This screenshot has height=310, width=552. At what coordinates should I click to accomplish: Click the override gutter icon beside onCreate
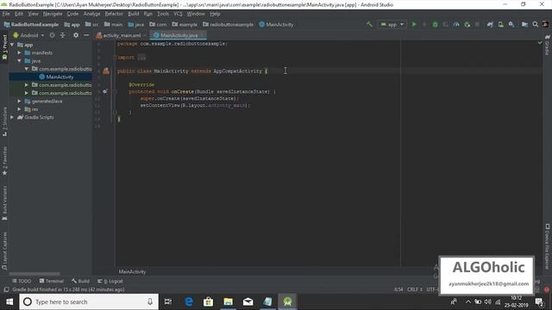click(x=105, y=91)
